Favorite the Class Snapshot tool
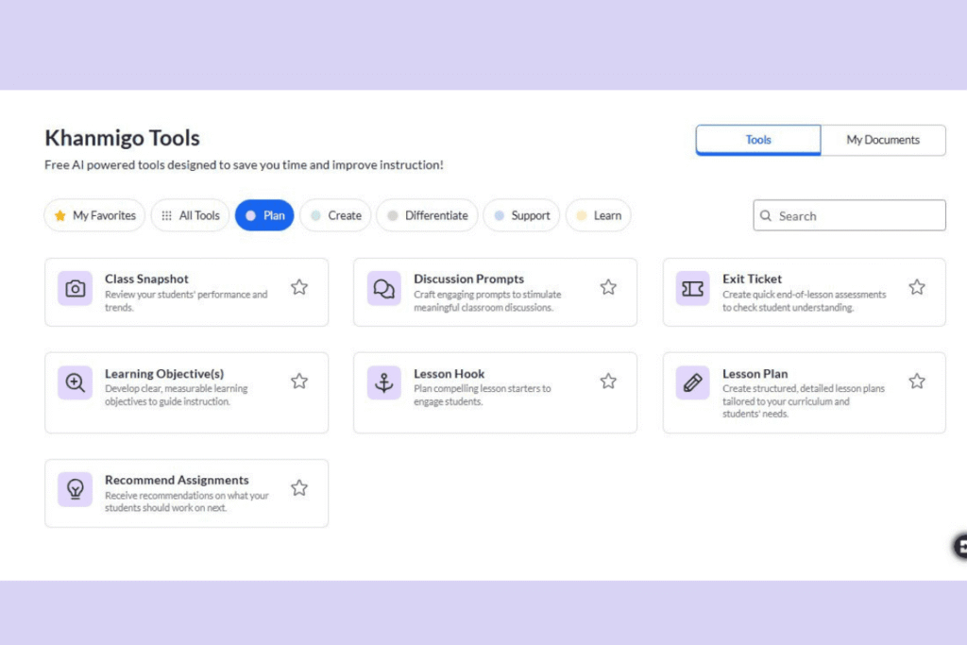 pos(299,287)
